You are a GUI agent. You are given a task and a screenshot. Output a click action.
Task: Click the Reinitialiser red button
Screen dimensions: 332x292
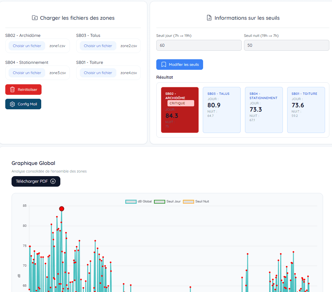tap(23, 90)
